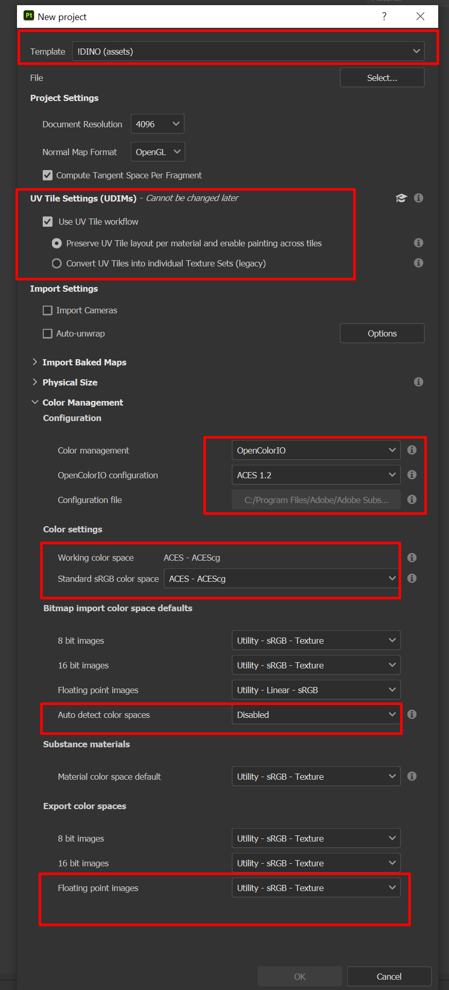The width and height of the screenshot is (449, 990).
Task: Click the 'Cannot be changed later' note
Action: pyautogui.click(x=192, y=198)
